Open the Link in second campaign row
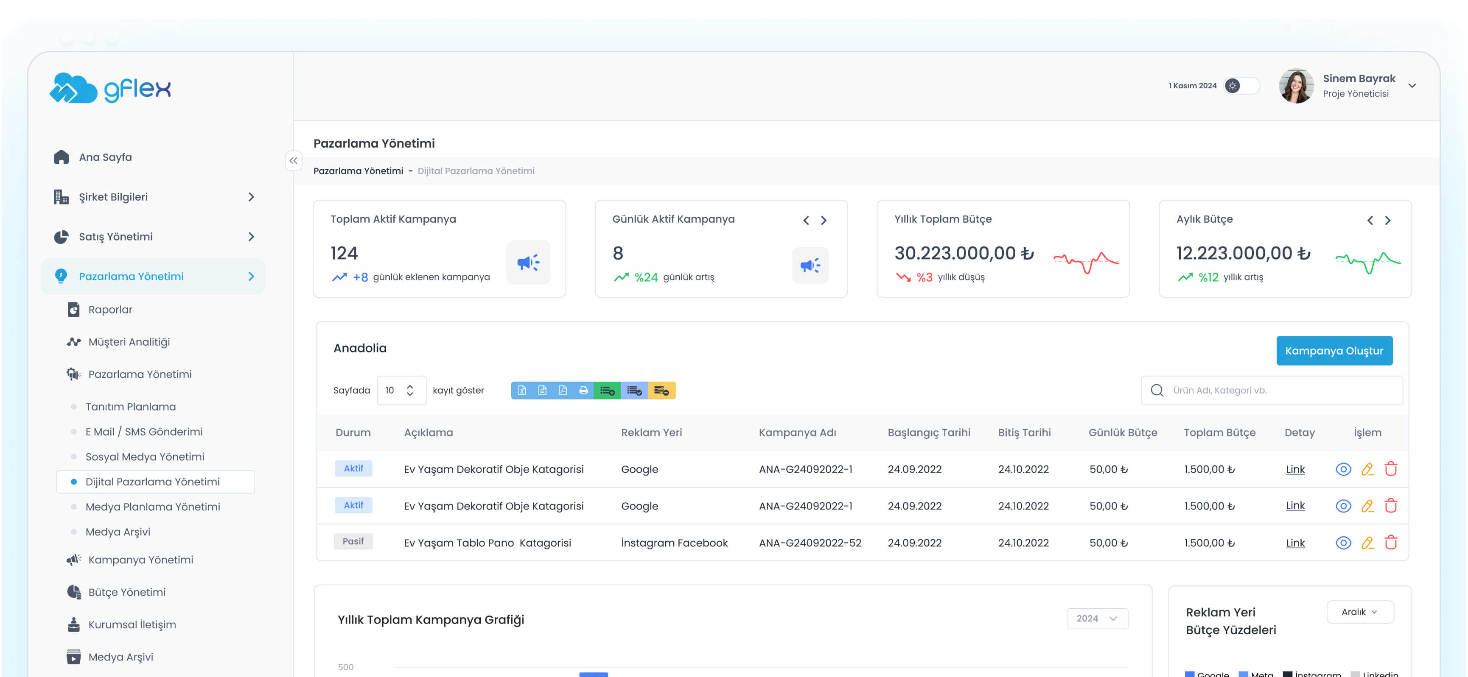 coord(1295,506)
